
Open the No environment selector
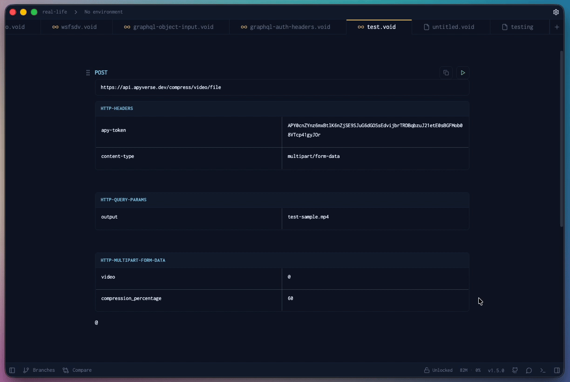pyautogui.click(x=103, y=12)
